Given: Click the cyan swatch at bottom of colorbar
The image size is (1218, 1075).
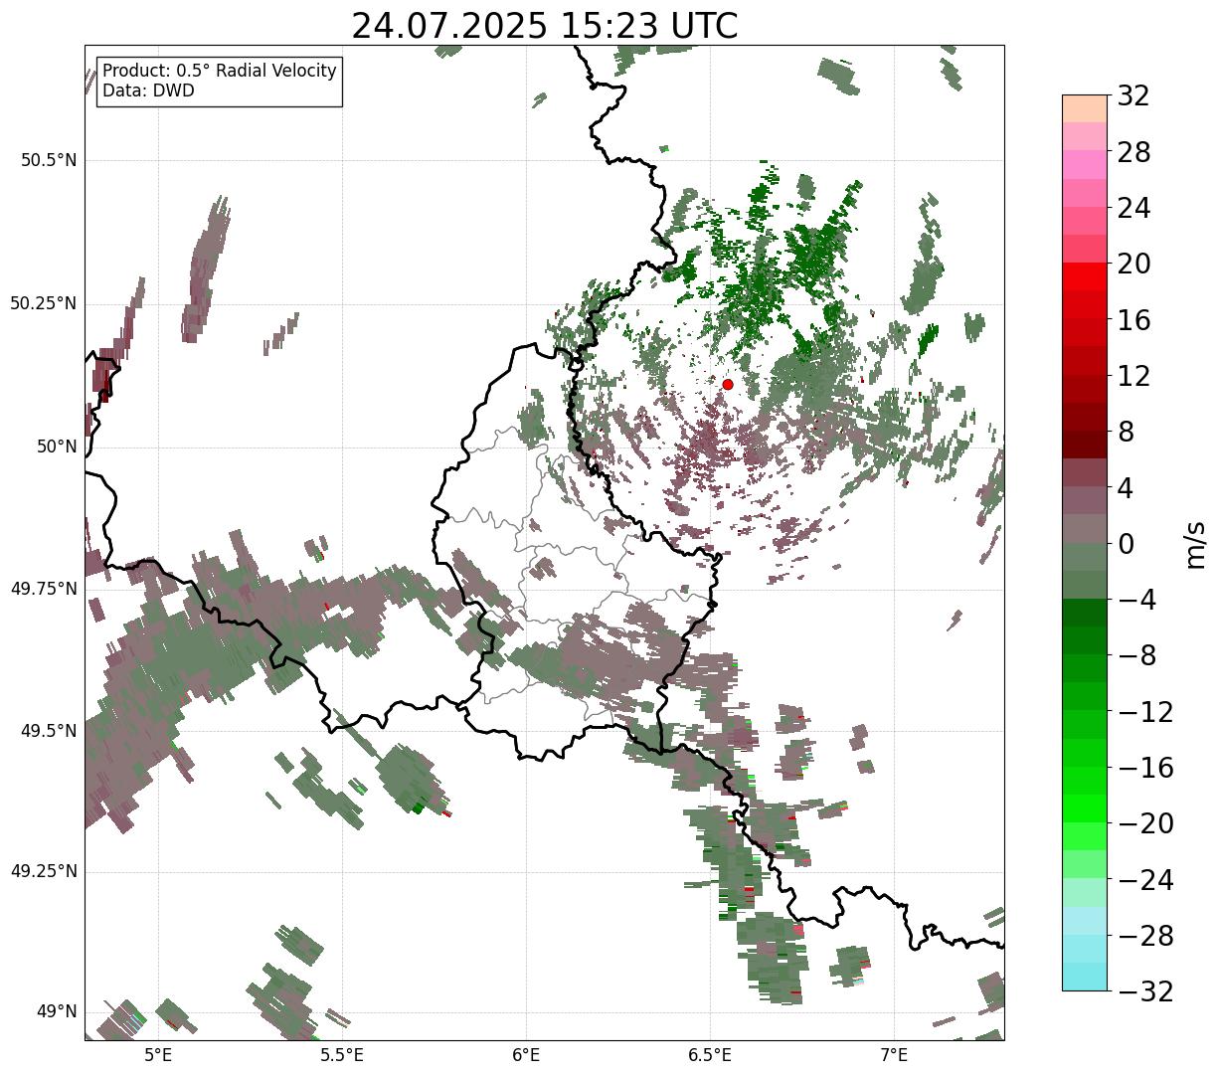Looking at the screenshot, I should pyautogui.click(x=1085, y=977).
